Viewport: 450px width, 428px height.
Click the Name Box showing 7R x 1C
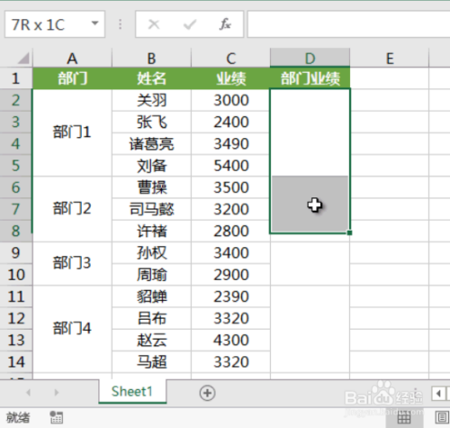coord(55,24)
